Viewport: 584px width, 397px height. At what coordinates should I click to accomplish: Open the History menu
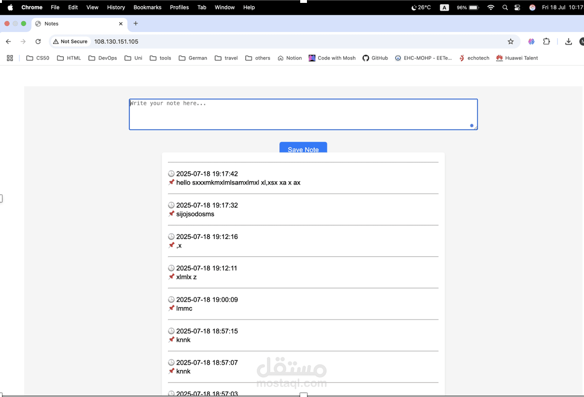116,7
